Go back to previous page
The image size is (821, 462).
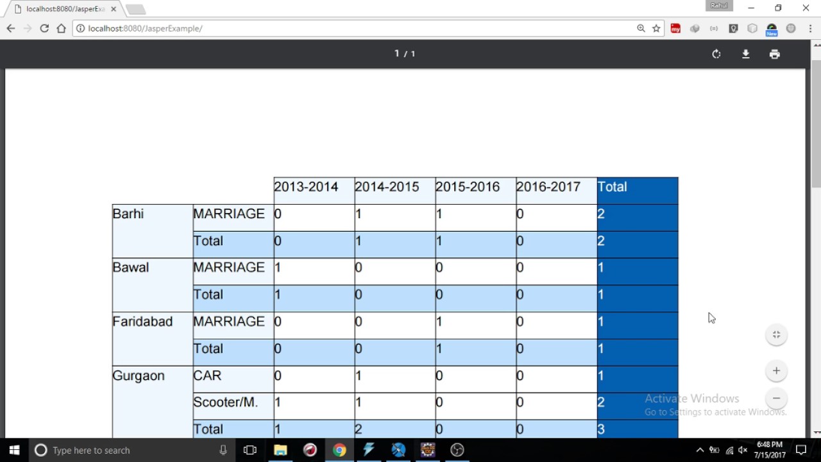[x=10, y=28]
